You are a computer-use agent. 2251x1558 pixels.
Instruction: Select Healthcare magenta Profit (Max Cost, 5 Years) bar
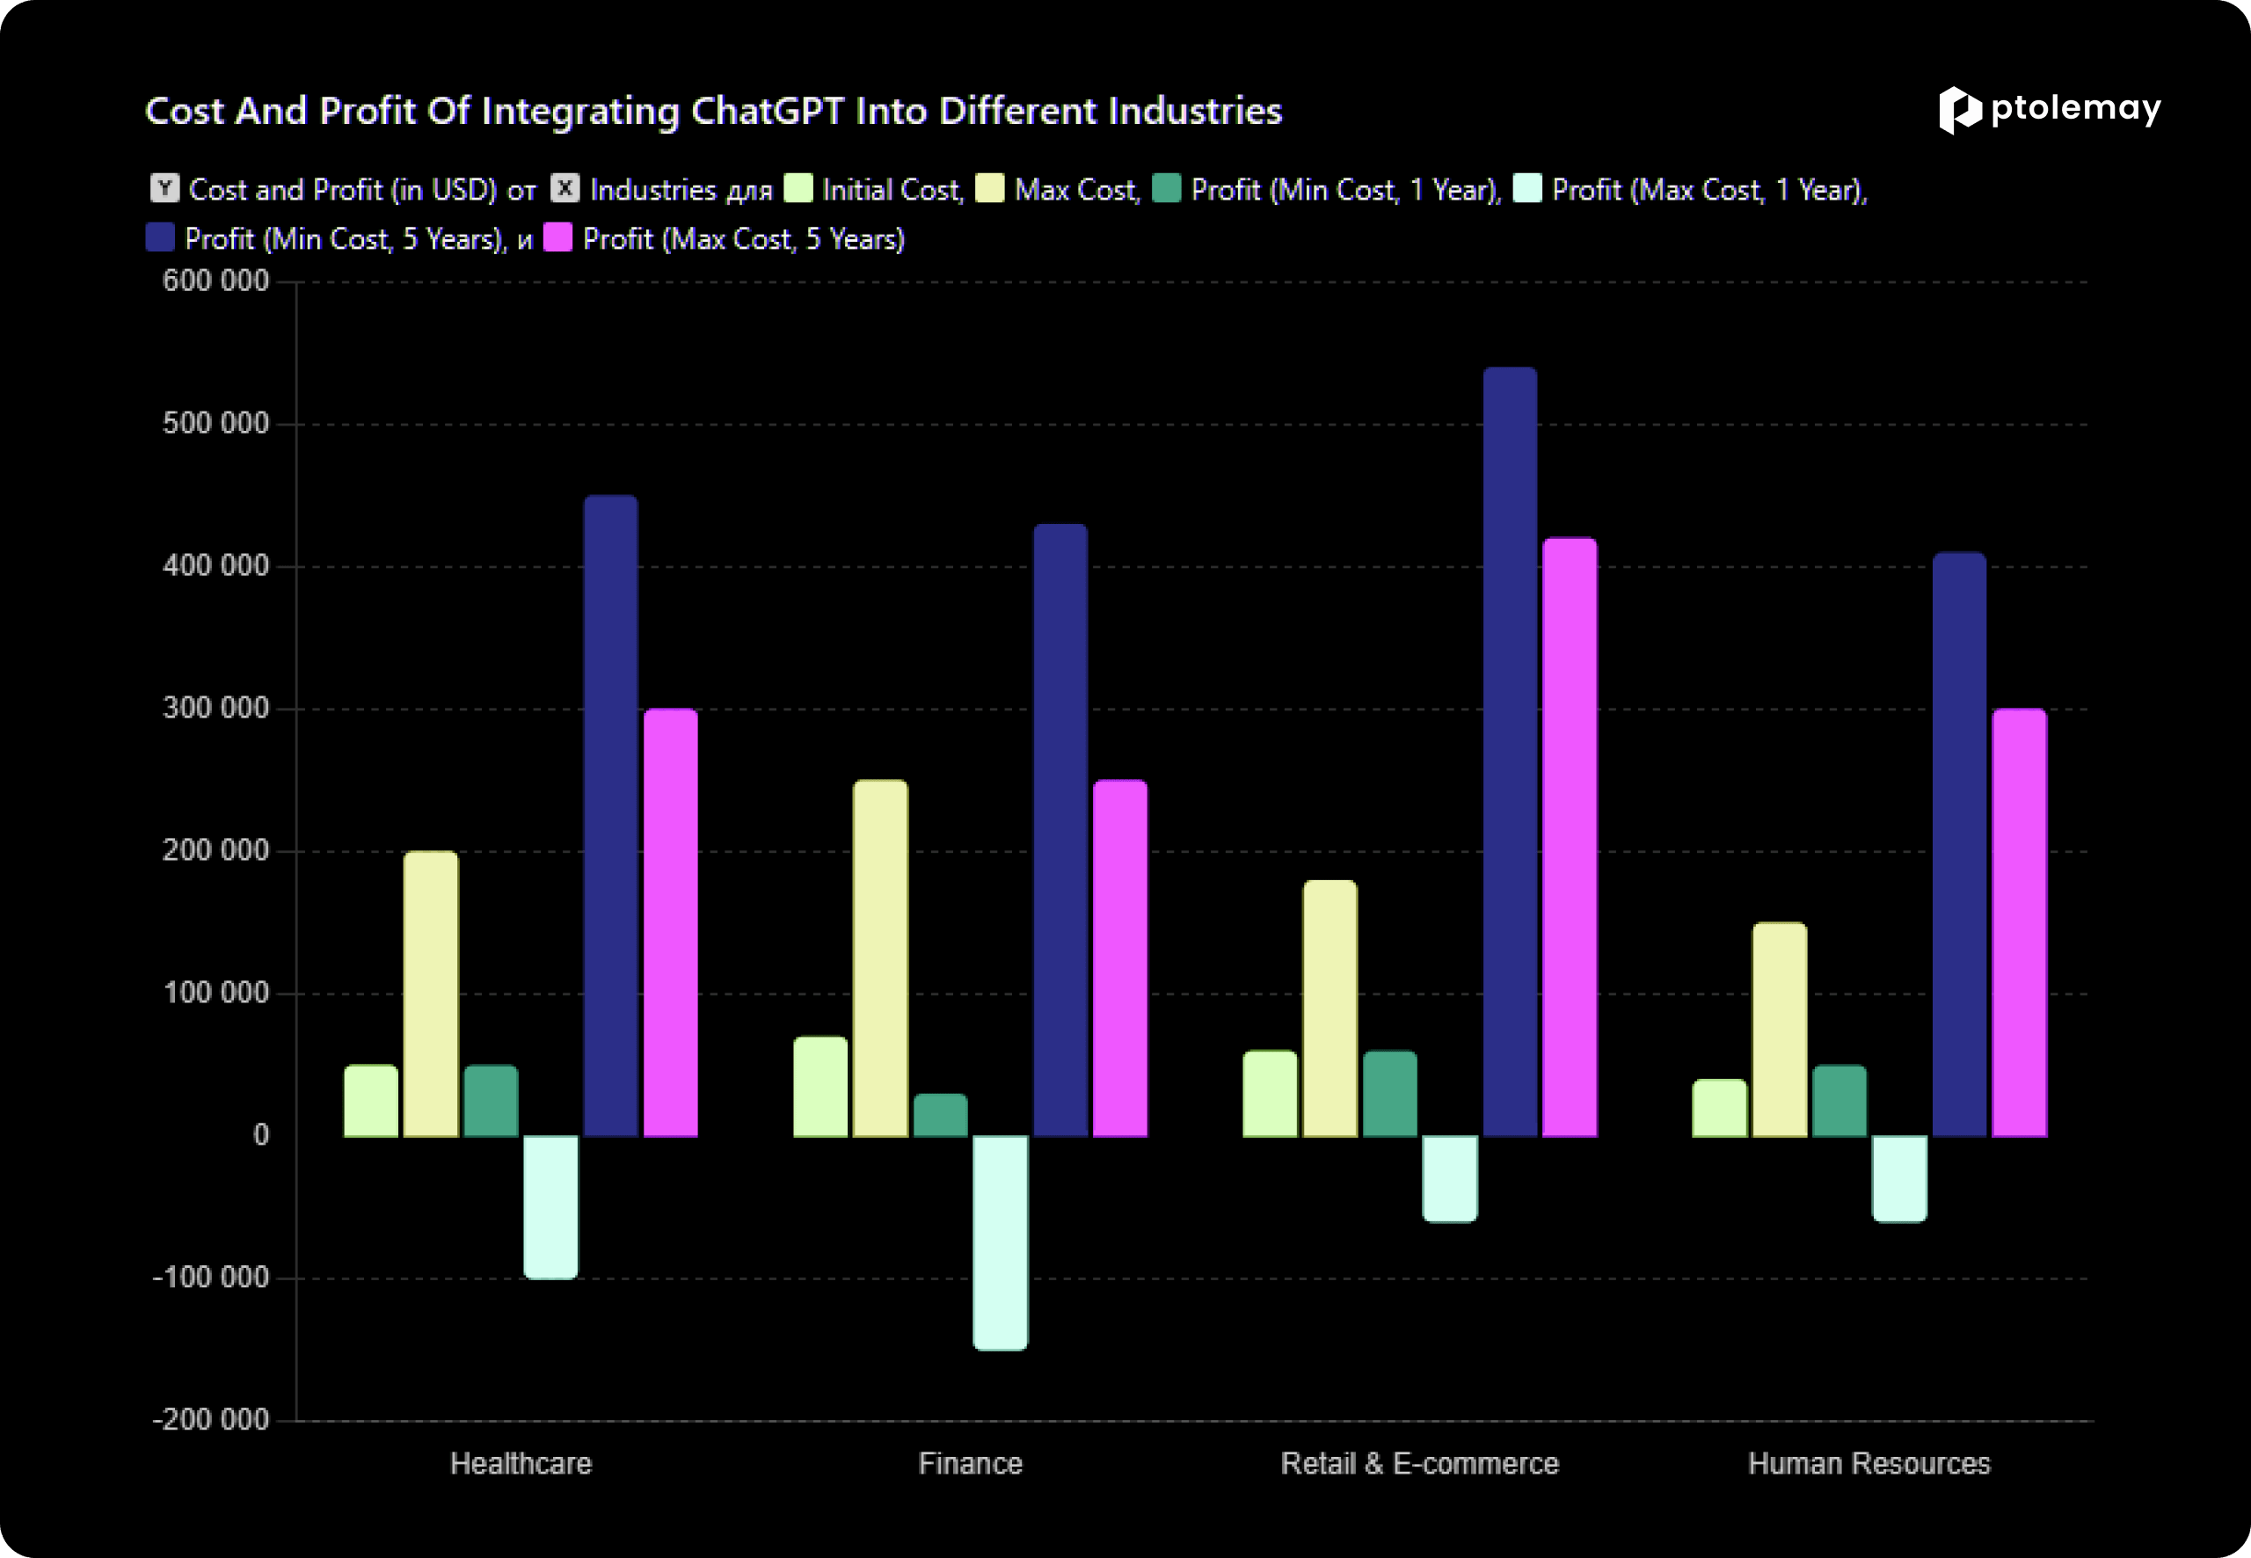[x=671, y=922]
